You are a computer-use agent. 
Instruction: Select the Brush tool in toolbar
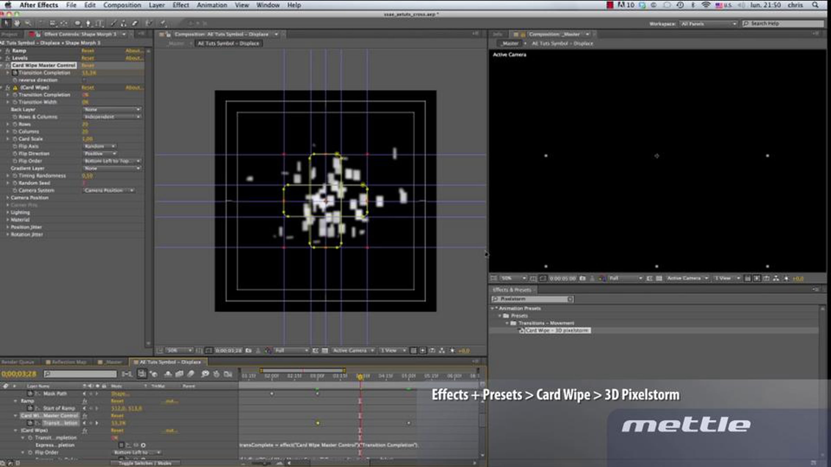113,24
